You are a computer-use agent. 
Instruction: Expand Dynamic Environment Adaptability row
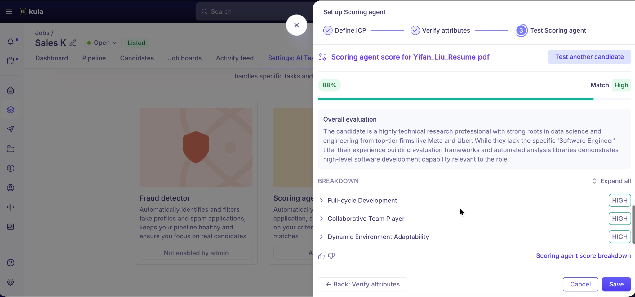coord(474,237)
